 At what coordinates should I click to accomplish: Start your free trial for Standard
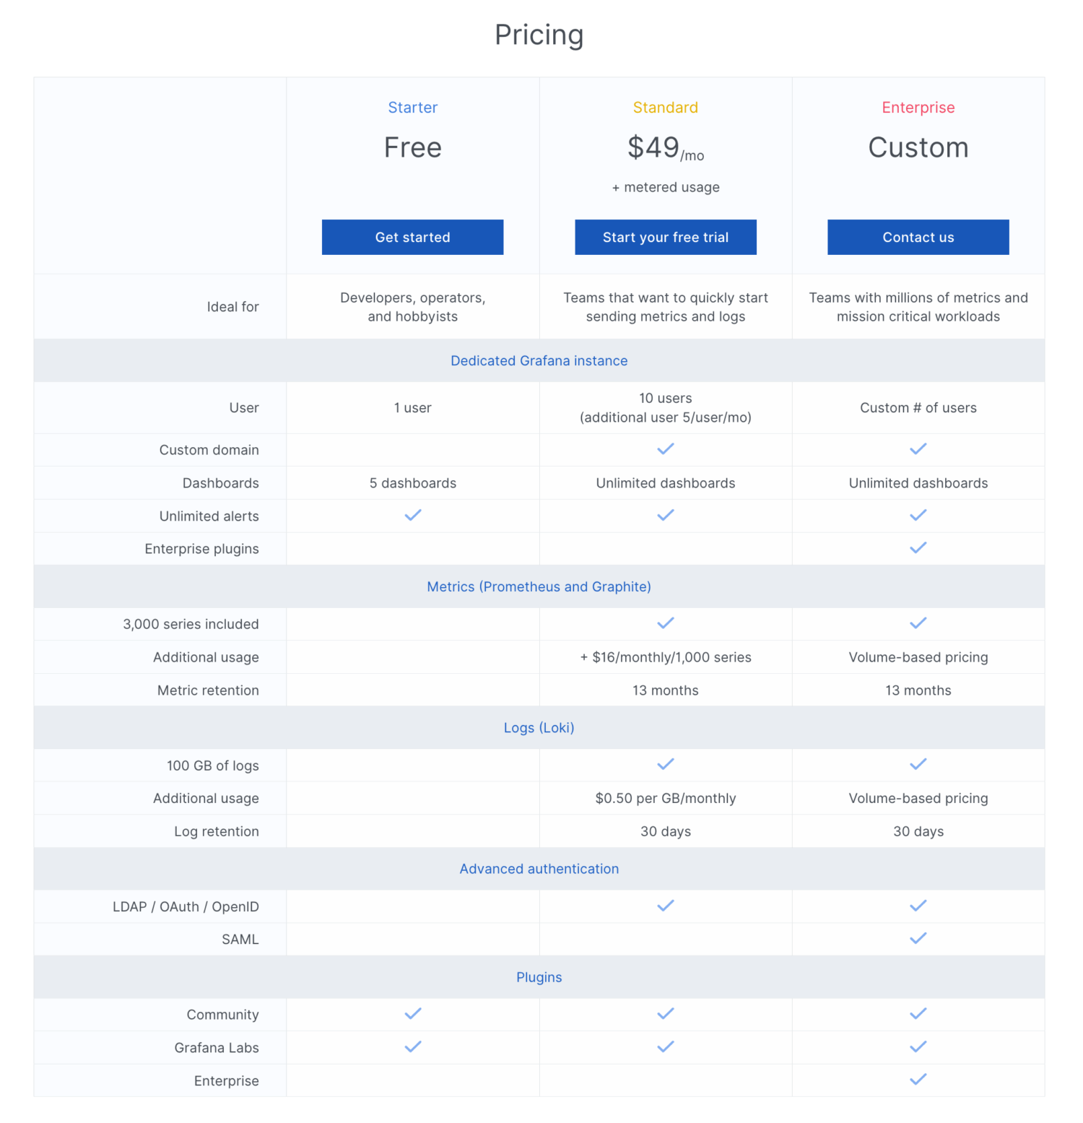click(666, 237)
